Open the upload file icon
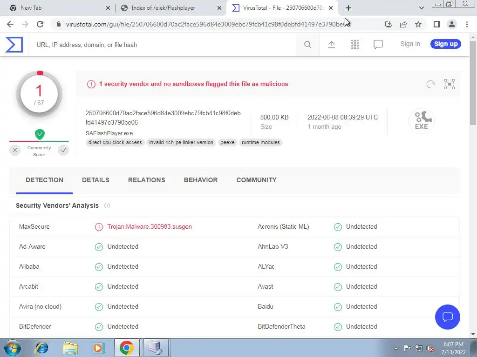This screenshot has width=477, height=357. click(332, 45)
